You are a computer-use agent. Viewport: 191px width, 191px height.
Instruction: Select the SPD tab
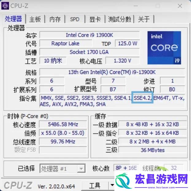(75, 19)
